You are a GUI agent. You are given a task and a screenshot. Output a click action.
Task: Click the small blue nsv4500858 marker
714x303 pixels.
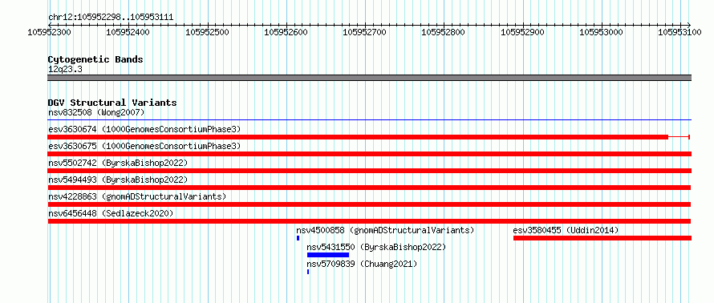coord(298,238)
